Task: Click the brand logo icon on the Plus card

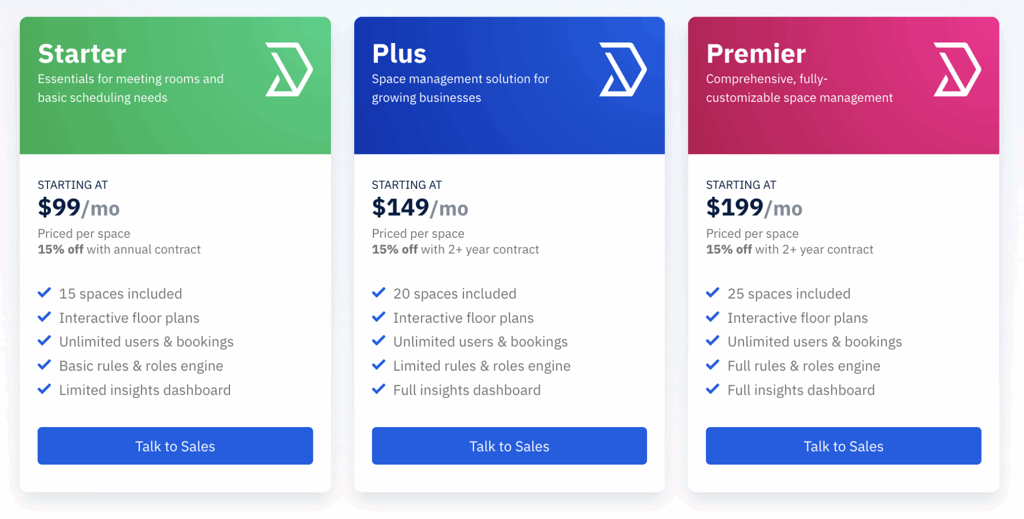Action: (x=623, y=70)
